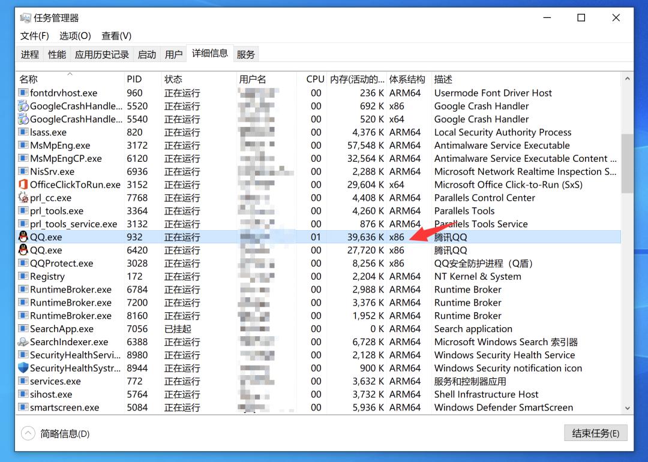Select the QQProtect.exe process row
Screen dimensions: 648x462
62,264
